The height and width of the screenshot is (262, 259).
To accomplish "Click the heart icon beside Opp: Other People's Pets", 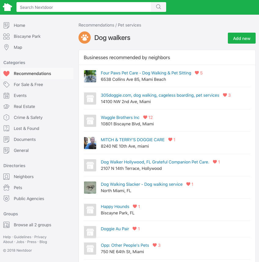I will pyautogui.click(x=155, y=245).
